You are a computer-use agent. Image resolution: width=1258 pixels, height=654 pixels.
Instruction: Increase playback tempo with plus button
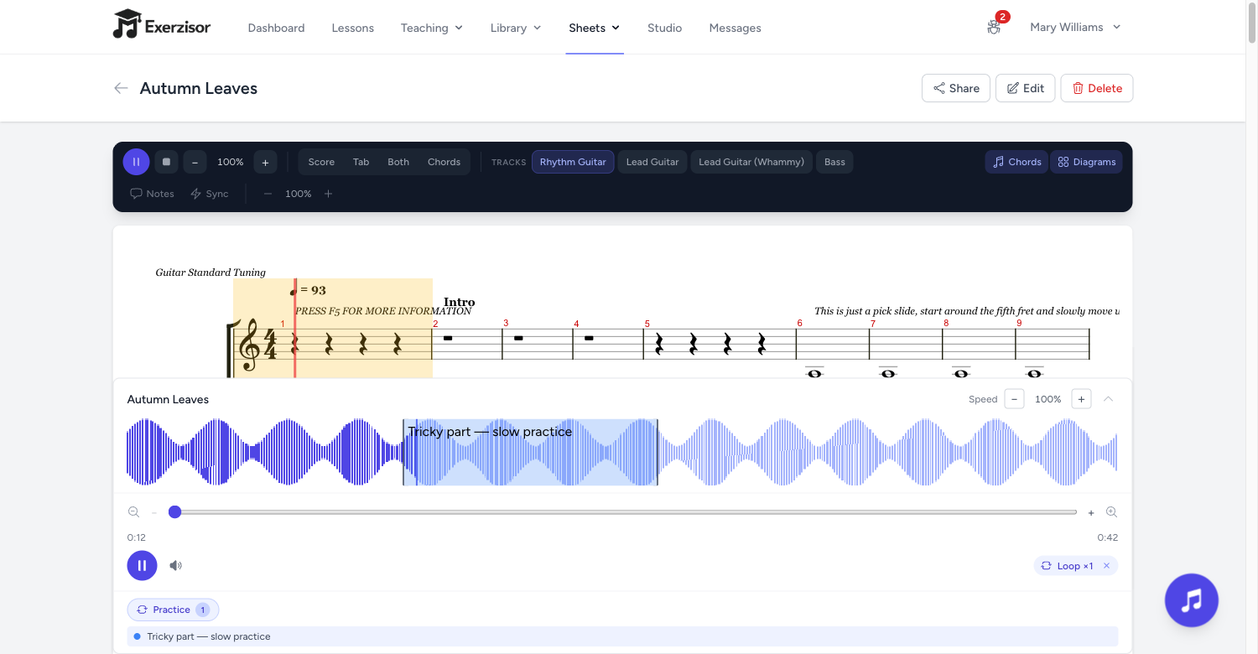pos(265,162)
